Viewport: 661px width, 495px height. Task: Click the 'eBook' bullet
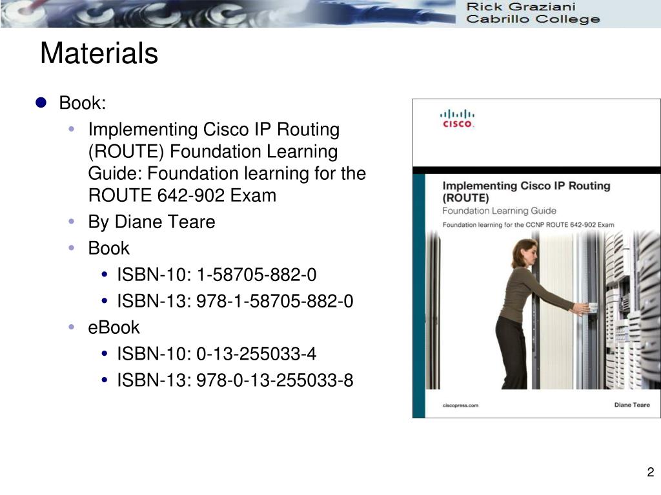(x=114, y=327)
